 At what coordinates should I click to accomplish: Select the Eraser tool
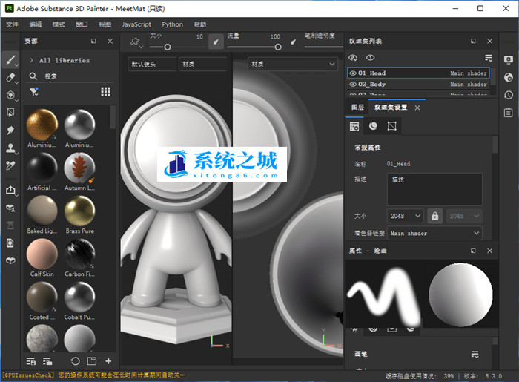[10, 77]
